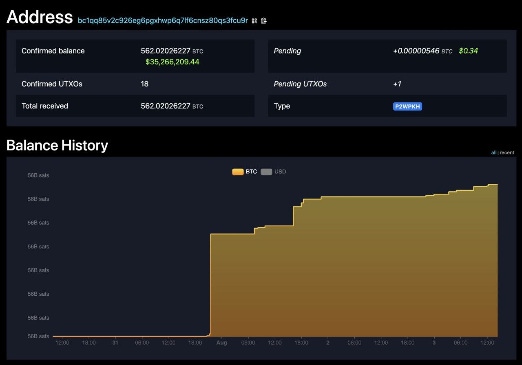
Task: Click the gray USD legend swatch
Action: tap(266, 172)
